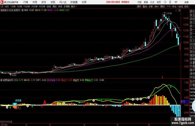Click +自选 to add to watchlist

coord(180,6)
